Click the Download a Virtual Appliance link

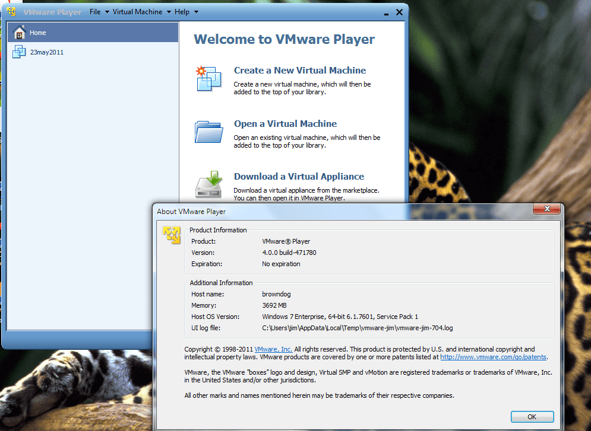(299, 177)
